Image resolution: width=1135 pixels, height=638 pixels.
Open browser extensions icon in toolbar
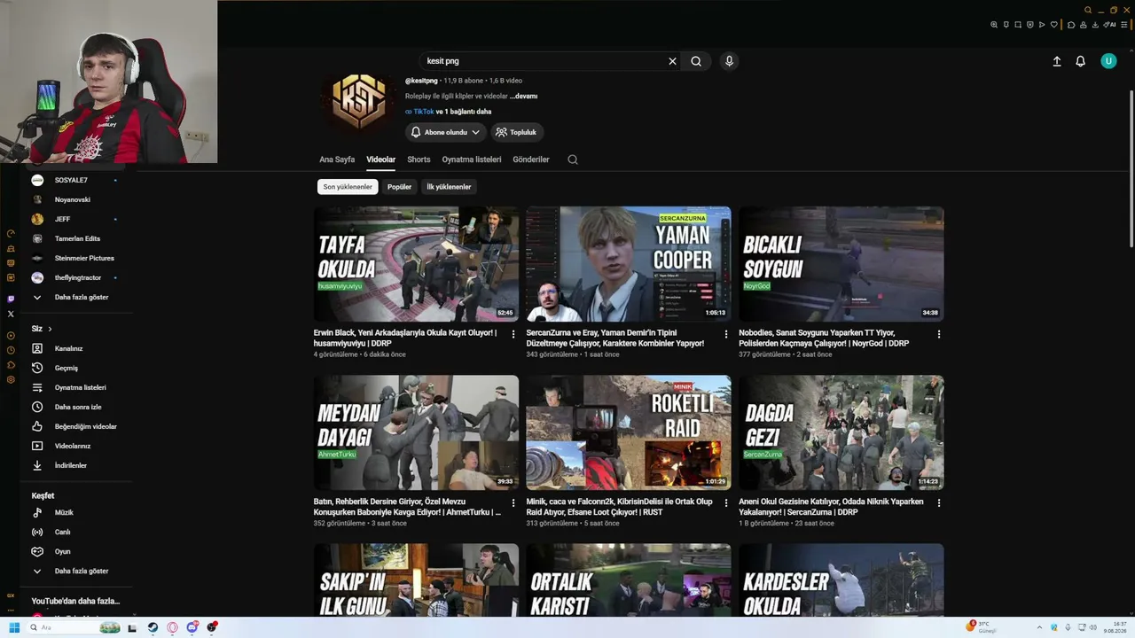[x=1071, y=25]
